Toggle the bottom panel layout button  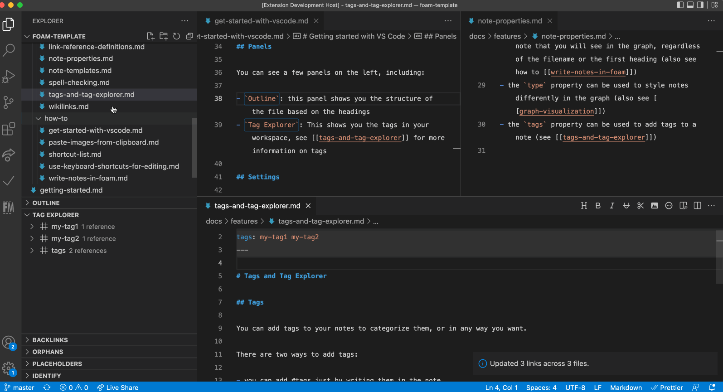(690, 5)
